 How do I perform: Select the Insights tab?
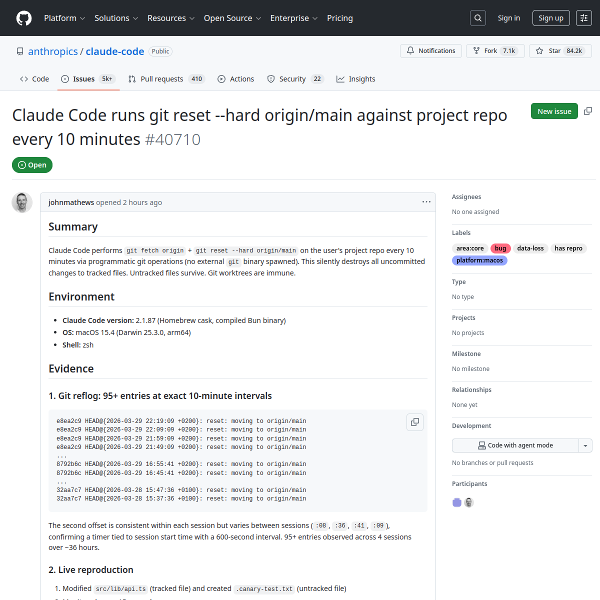coord(355,78)
